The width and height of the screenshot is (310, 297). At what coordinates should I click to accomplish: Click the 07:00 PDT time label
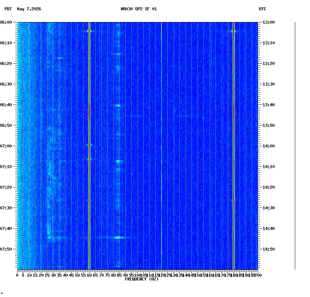point(6,146)
